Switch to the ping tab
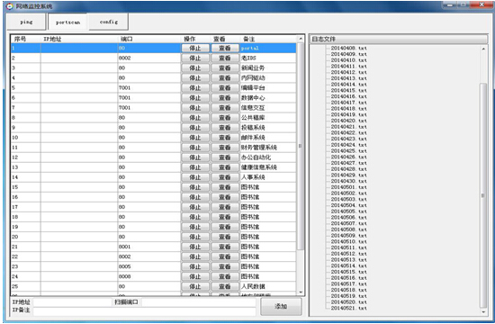 click(26, 22)
